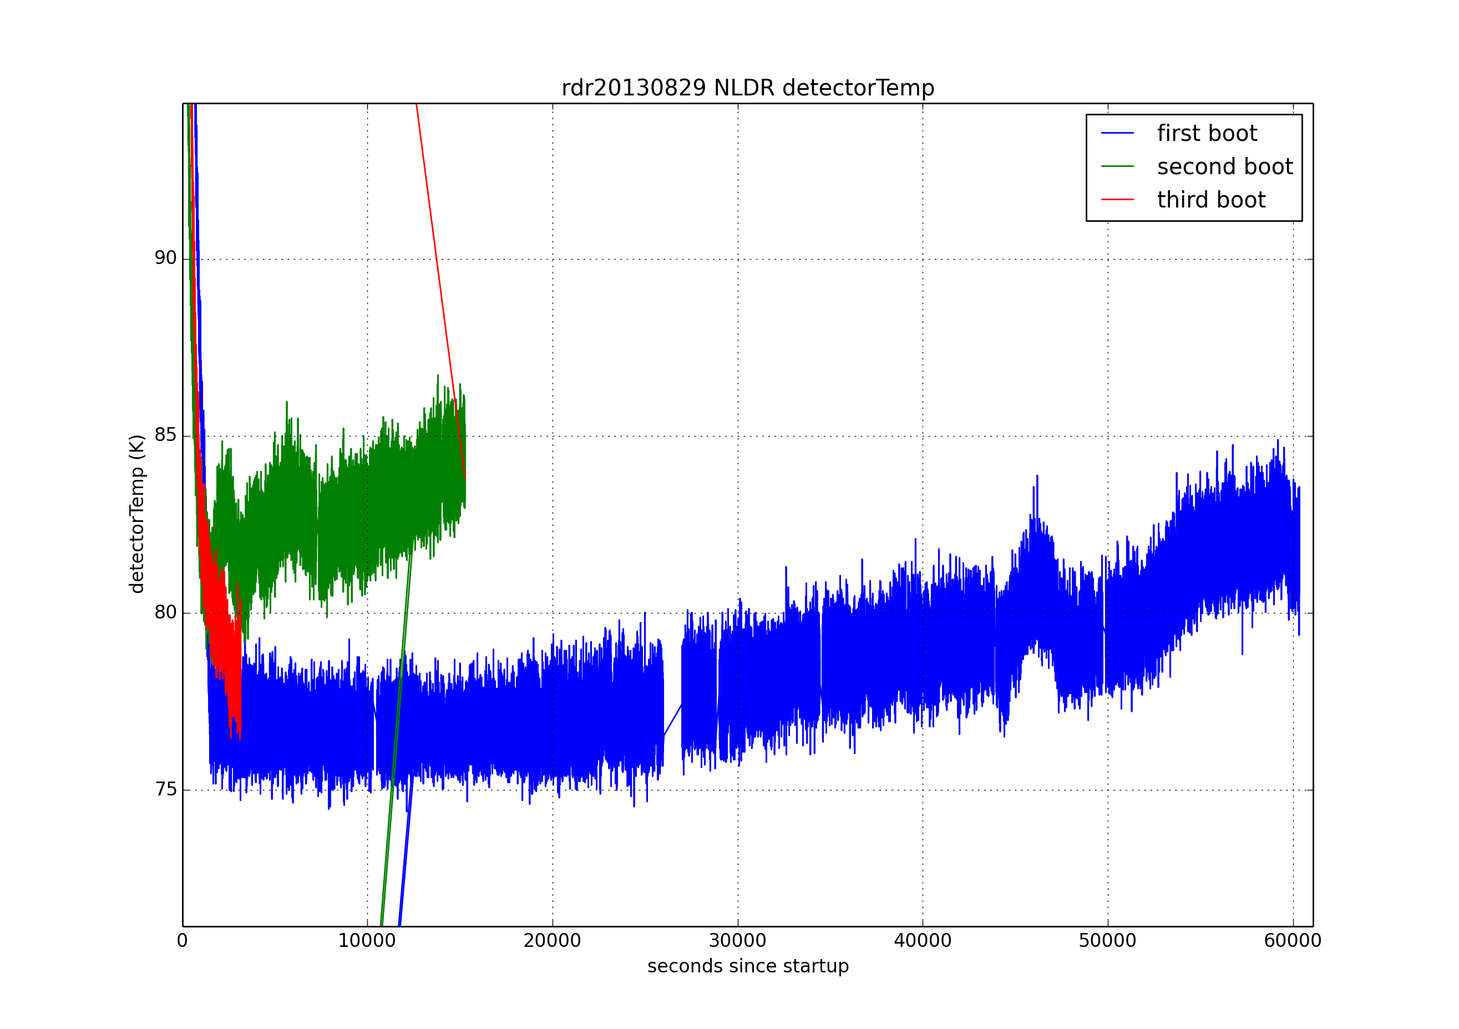Screen dimensions: 1459x1029
Task: Click the 'second boot' legend label
Action: click(x=1224, y=166)
